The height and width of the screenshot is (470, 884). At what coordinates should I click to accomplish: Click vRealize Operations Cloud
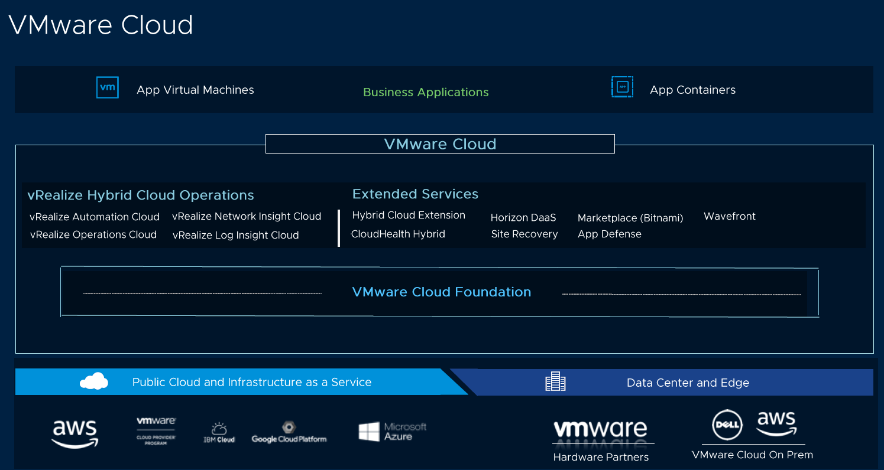pos(93,235)
